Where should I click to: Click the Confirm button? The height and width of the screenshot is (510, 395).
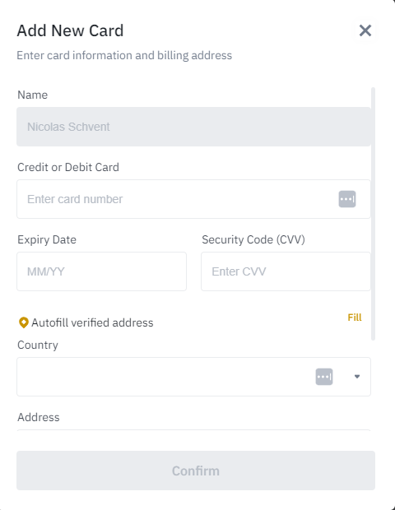[x=196, y=471]
